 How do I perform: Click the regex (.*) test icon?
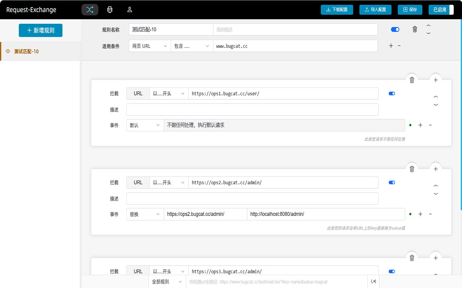coord(374,282)
